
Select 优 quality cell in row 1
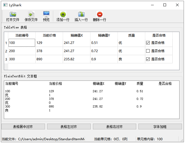pos(131,43)
